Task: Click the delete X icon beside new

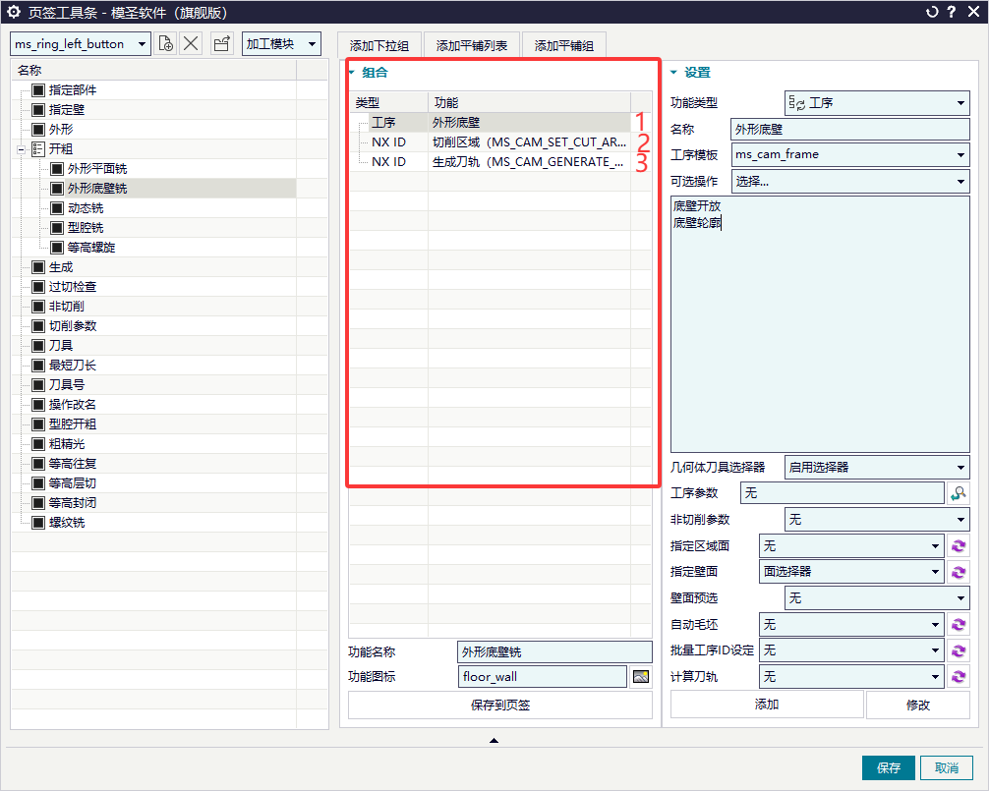Action: click(x=191, y=43)
